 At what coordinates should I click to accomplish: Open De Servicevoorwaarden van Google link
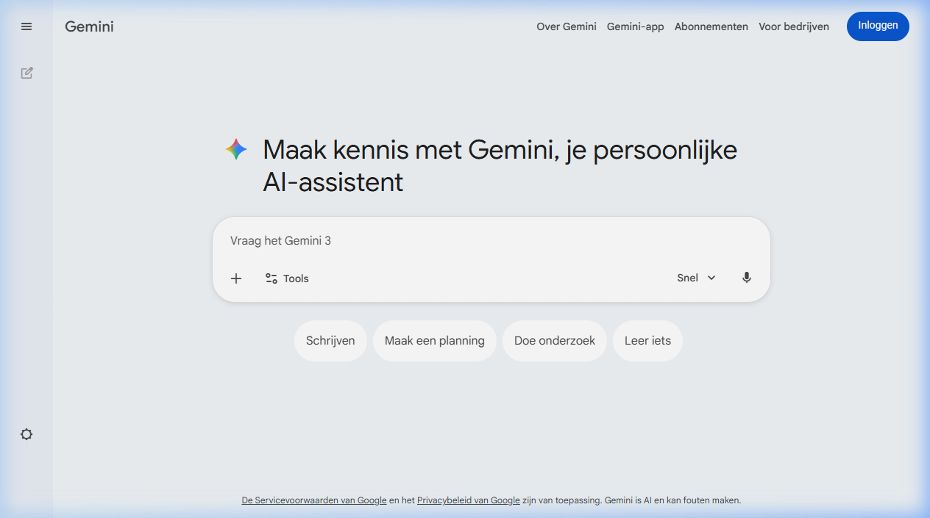coord(314,500)
